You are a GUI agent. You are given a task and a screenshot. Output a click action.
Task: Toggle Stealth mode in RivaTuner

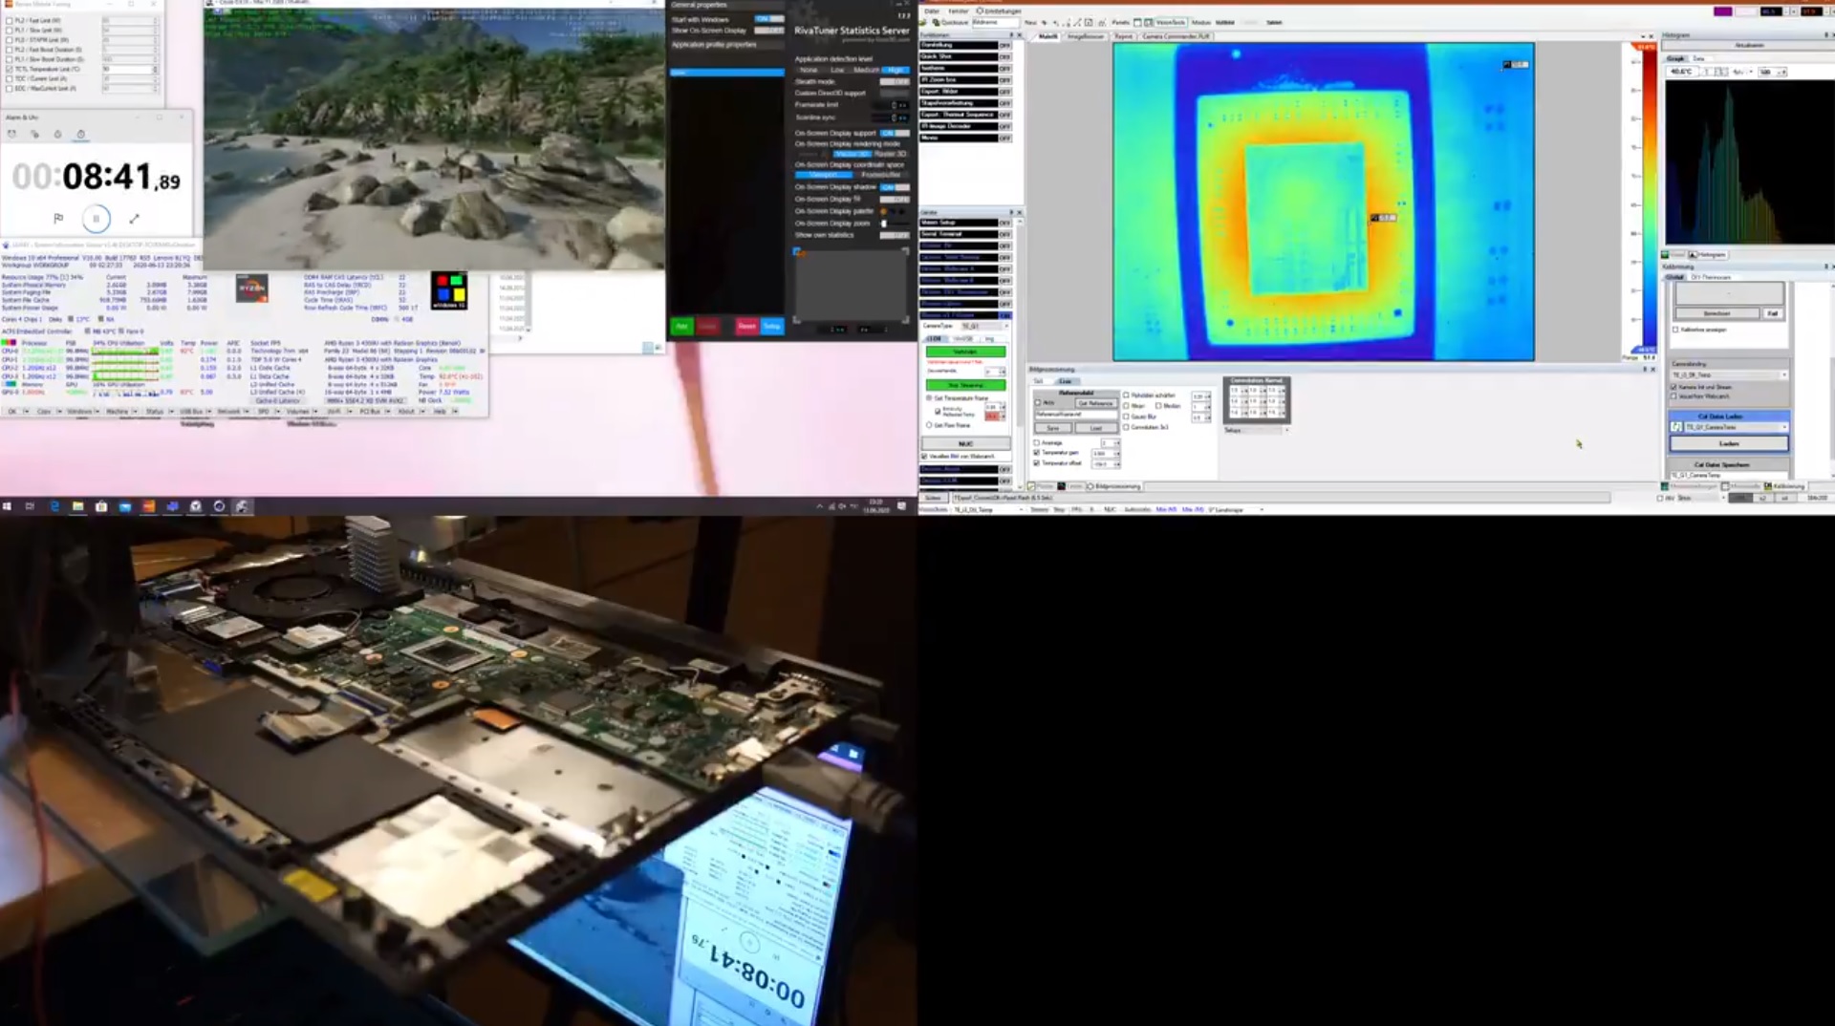coord(895,82)
